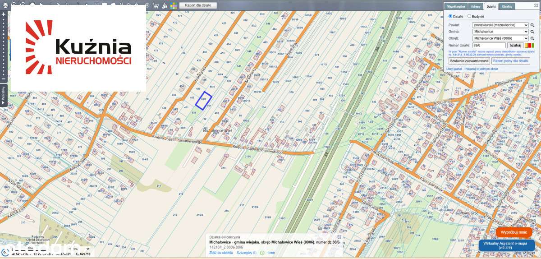Click Raport dla działki in top toolbar

(198, 5)
